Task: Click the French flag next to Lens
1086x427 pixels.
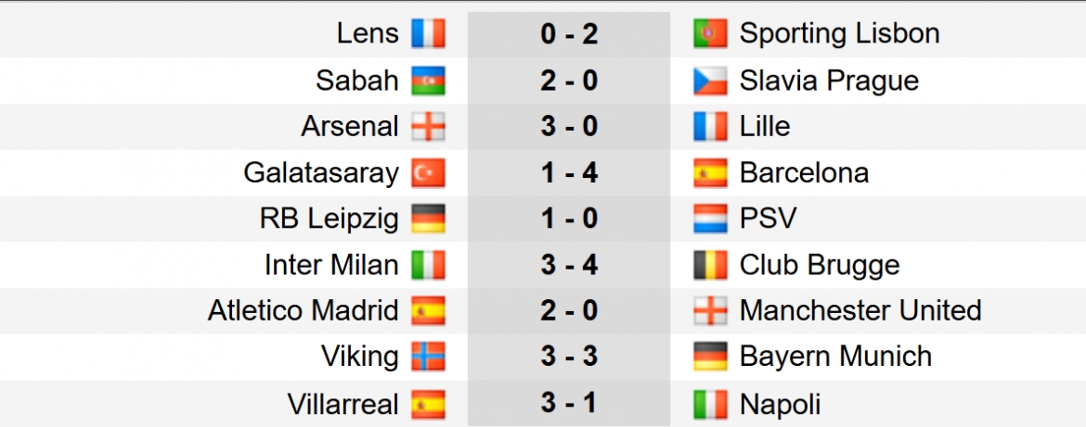Action: (428, 34)
